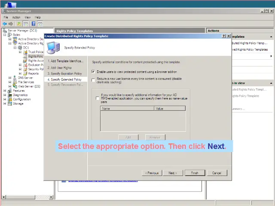Expand the DNS Server node

coord(10,78)
